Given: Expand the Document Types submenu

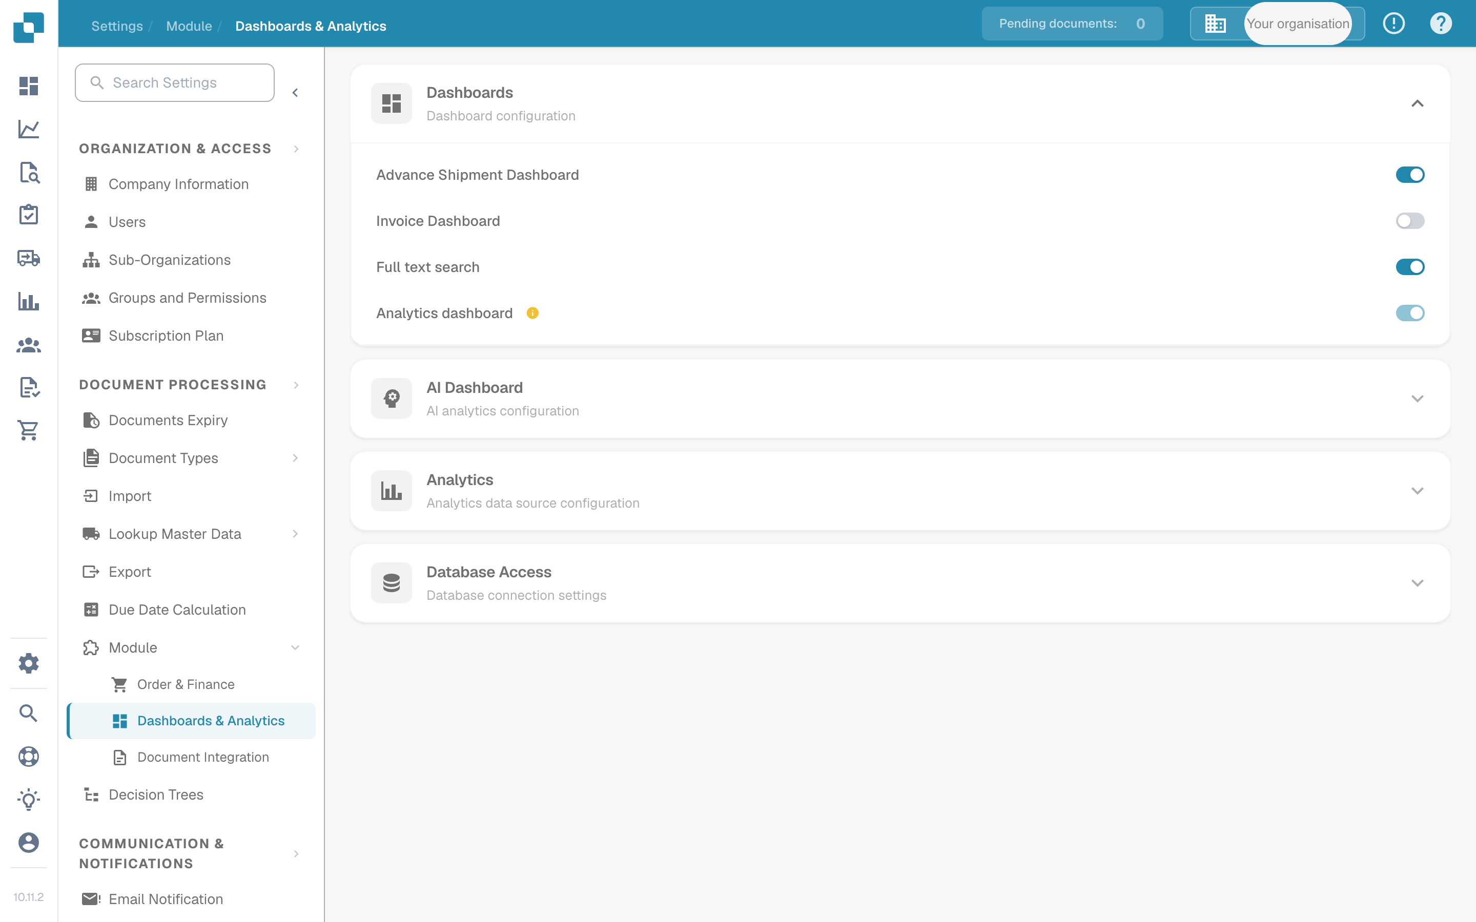Looking at the screenshot, I should 295,458.
